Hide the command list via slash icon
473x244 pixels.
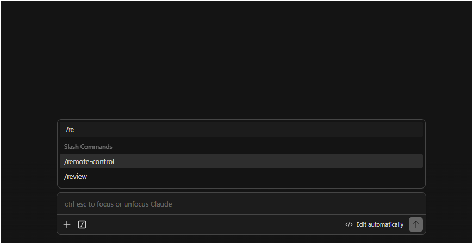tap(82, 224)
